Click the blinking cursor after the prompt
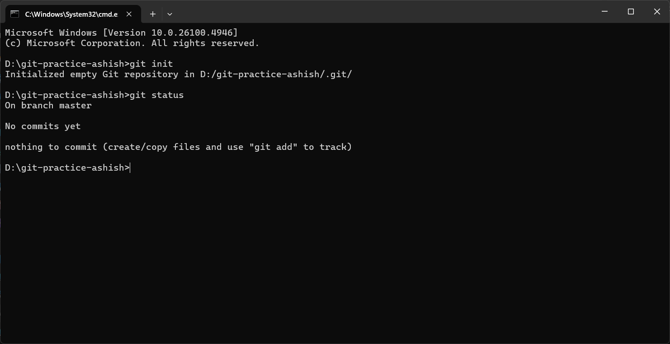The image size is (670, 344). (130, 167)
